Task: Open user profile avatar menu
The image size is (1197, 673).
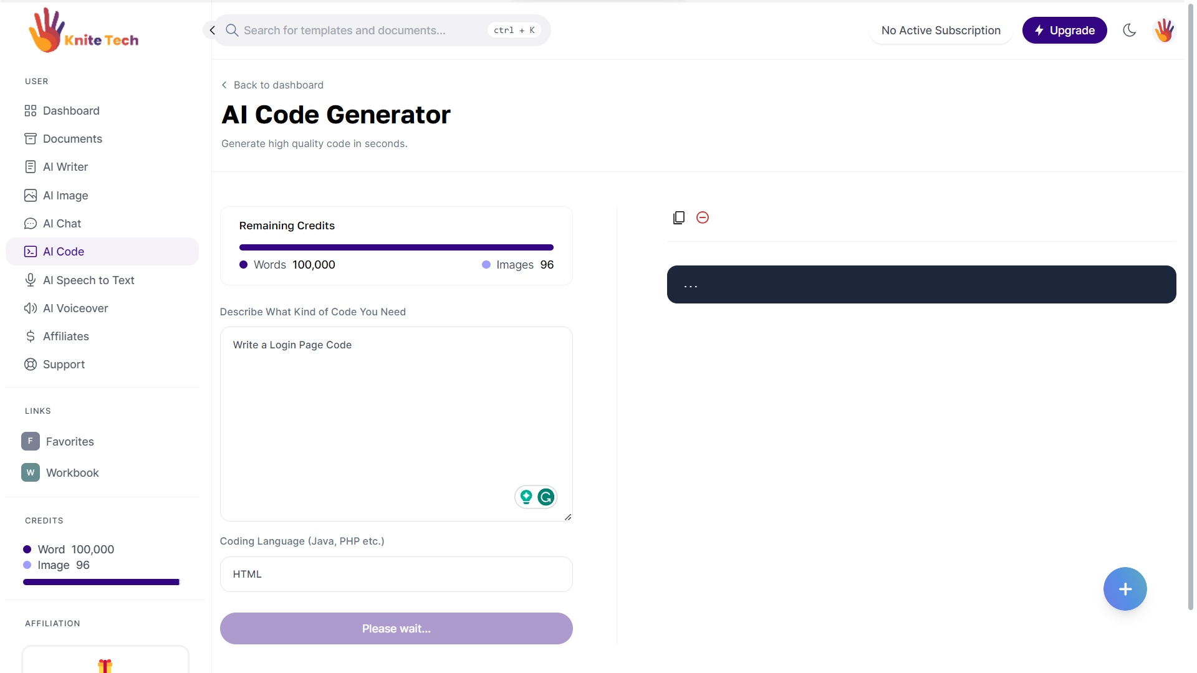Action: pyautogui.click(x=1164, y=30)
